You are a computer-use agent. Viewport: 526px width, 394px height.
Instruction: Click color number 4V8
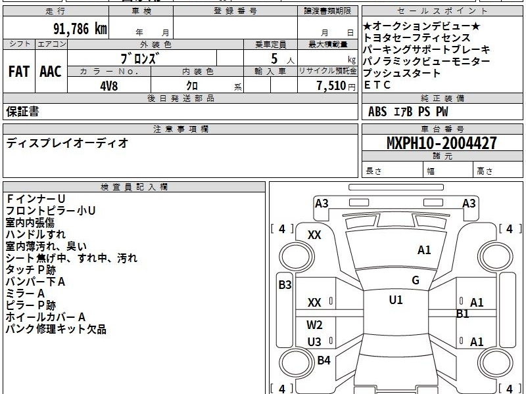[x=109, y=86]
